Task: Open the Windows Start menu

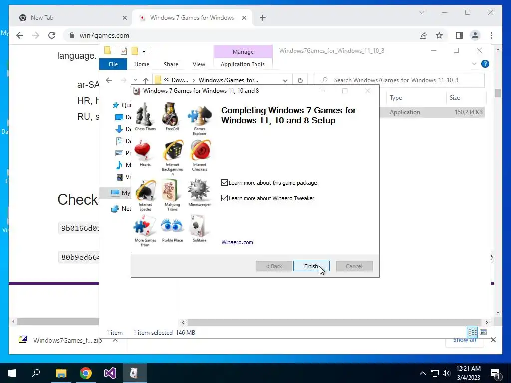Action: pos(12,373)
